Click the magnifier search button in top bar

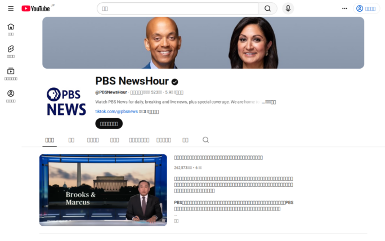267,8
